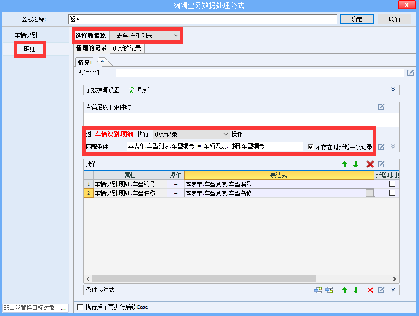Click the 刷新 label link
The height and width of the screenshot is (316, 419).
[143, 90]
